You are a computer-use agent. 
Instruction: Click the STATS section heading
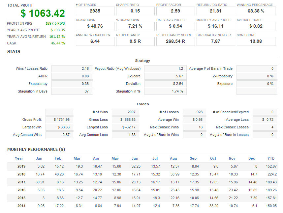(14, 52)
